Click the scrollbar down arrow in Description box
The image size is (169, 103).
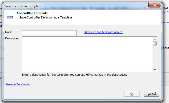[x=155, y=70]
